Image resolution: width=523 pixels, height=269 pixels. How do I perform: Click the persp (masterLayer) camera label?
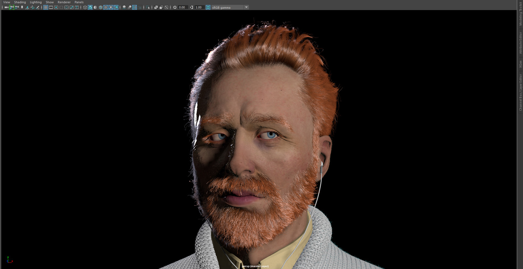255,266
